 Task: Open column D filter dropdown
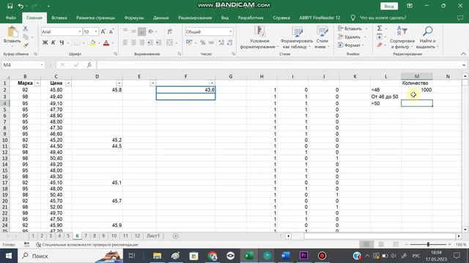pyautogui.click(x=119, y=83)
